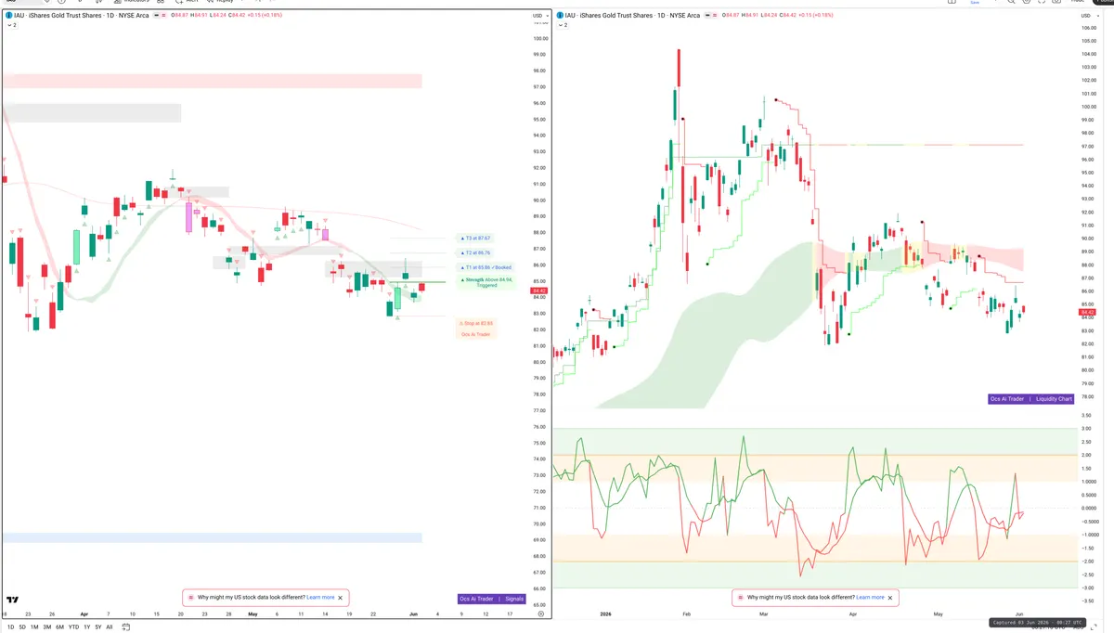The height and width of the screenshot is (633, 1114).
Task: Click the 2026 label on right chart time axis
Action: (x=605, y=614)
